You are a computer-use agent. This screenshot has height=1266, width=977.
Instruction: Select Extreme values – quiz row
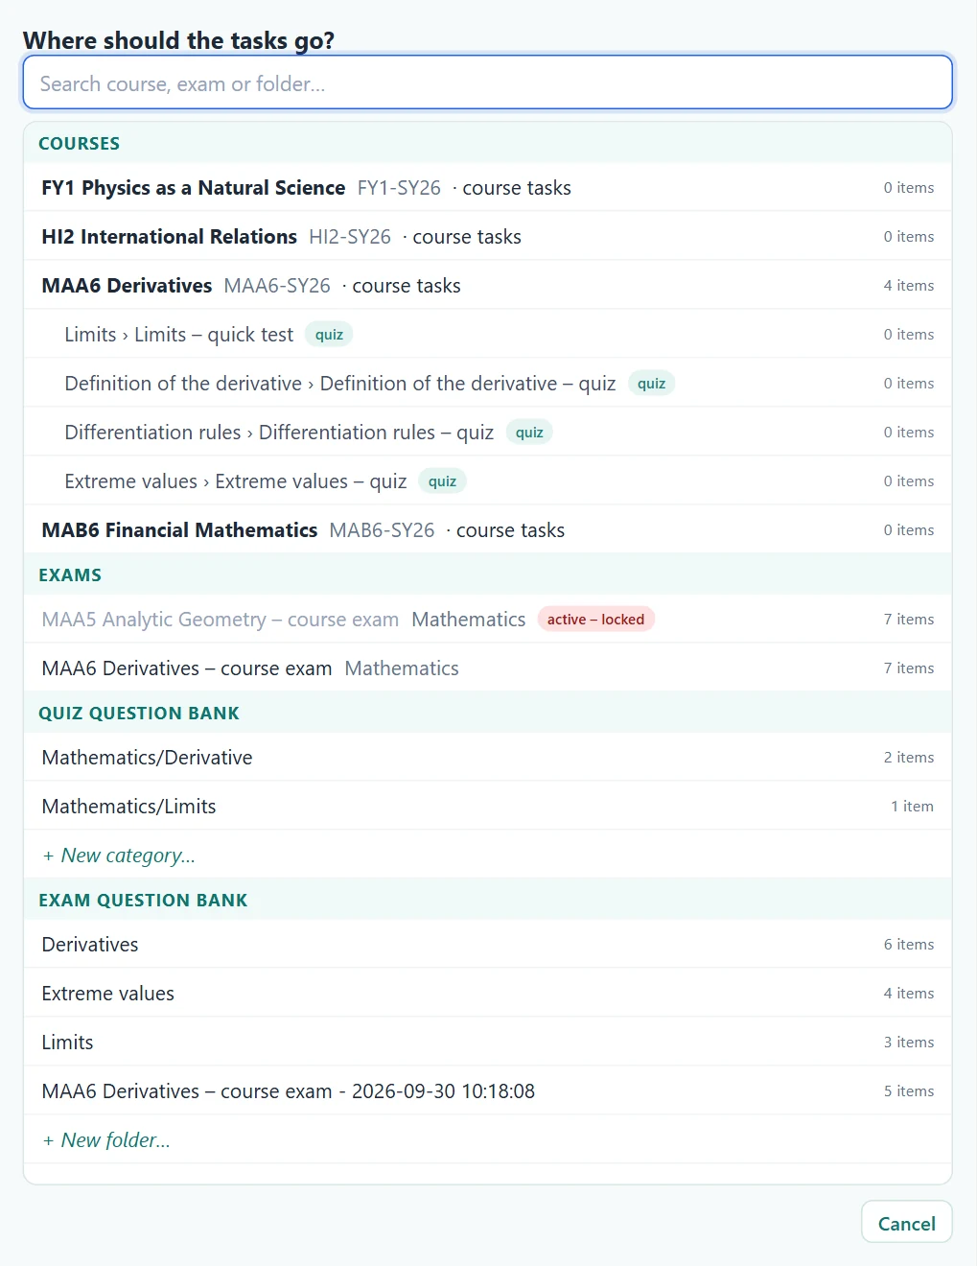(487, 481)
